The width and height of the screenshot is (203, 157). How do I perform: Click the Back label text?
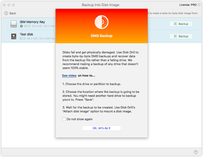(x=13, y=13)
